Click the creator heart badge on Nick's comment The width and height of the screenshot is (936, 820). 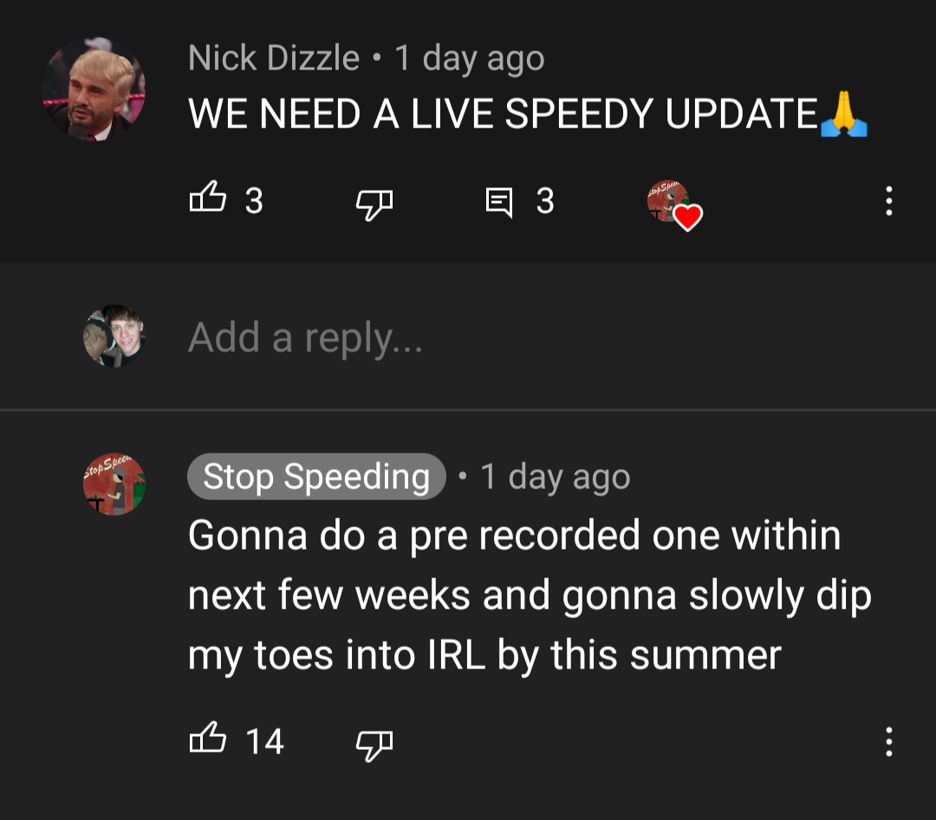674,205
